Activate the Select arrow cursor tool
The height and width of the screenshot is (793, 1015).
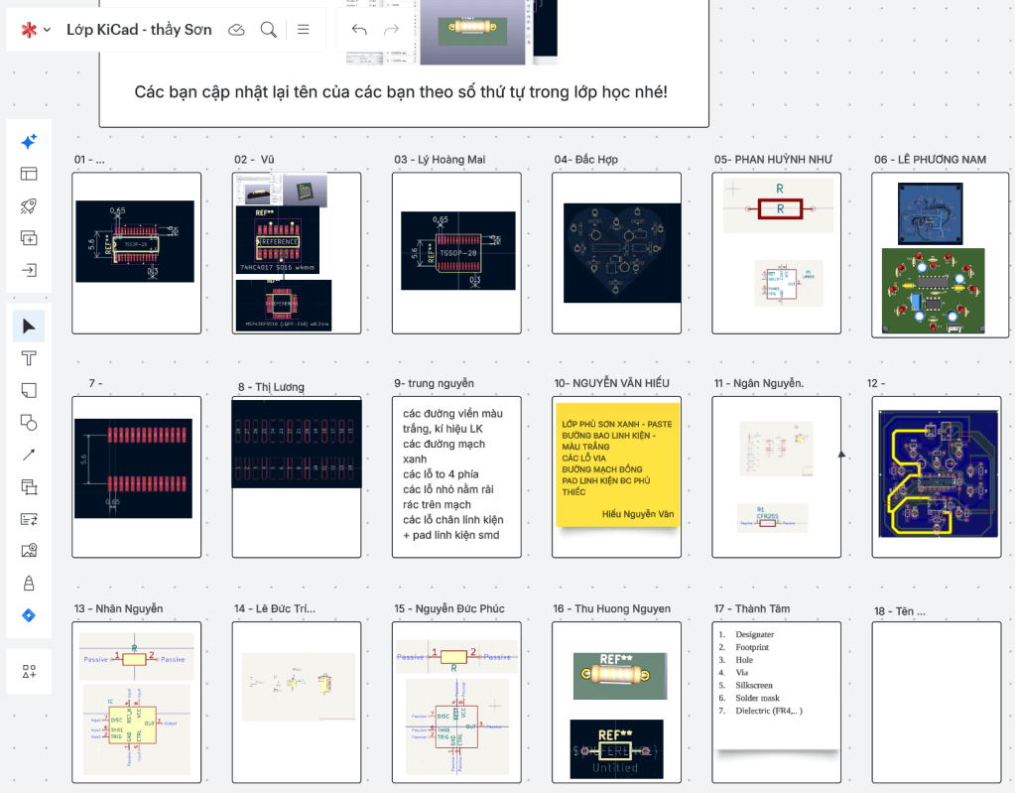pyautogui.click(x=29, y=326)
